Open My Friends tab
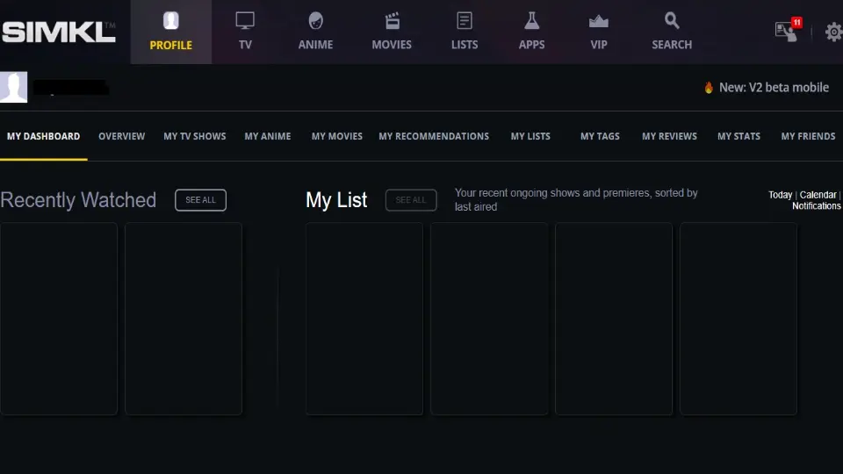The height and width of the screenshot is (474, 843). click(808, 137)
